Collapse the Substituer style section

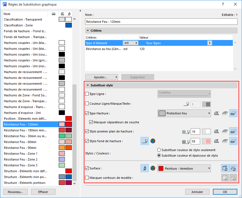point(88,85)
